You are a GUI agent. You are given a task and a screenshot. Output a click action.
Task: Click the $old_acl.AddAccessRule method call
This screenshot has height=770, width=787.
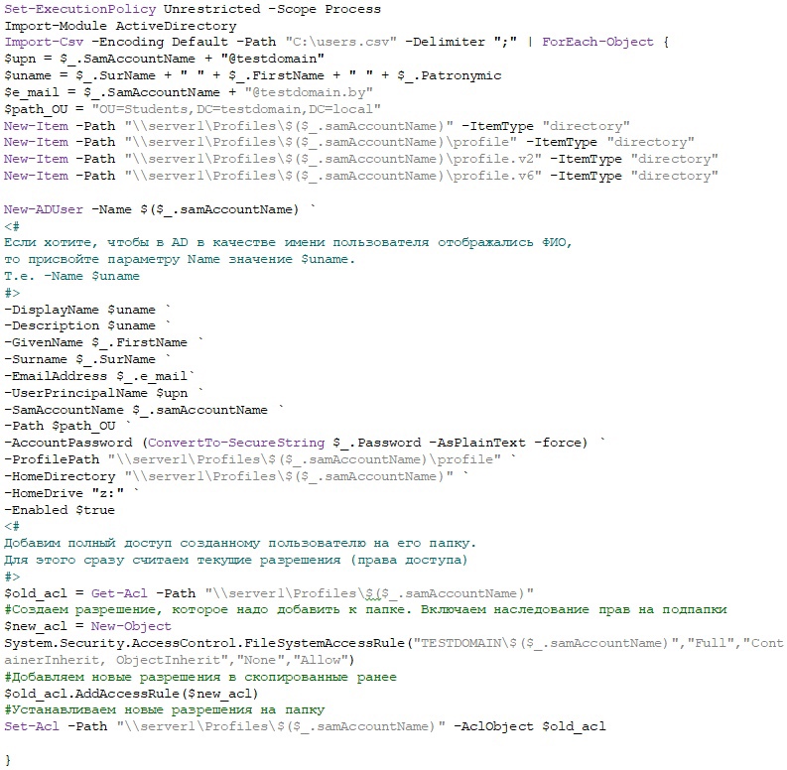click(x=131, y=693)
